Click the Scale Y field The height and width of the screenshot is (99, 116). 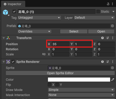click(x=83, y=54)
